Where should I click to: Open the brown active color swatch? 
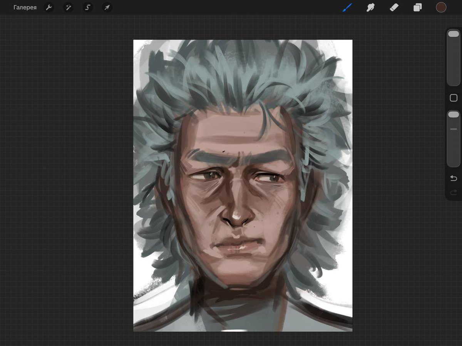coord(441,7)
